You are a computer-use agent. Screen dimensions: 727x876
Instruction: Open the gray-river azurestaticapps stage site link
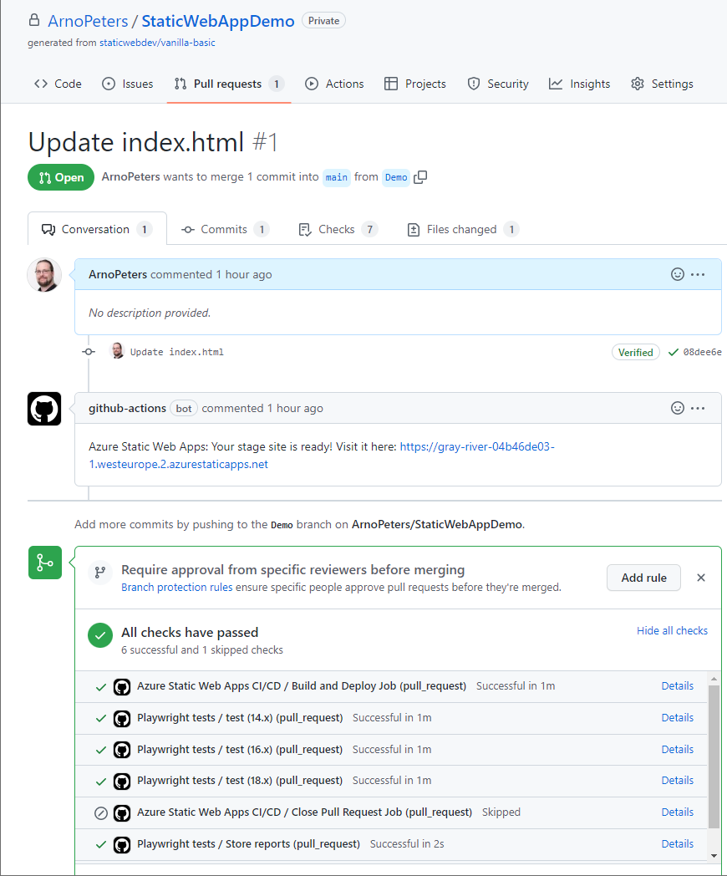(x=322, y=456)
